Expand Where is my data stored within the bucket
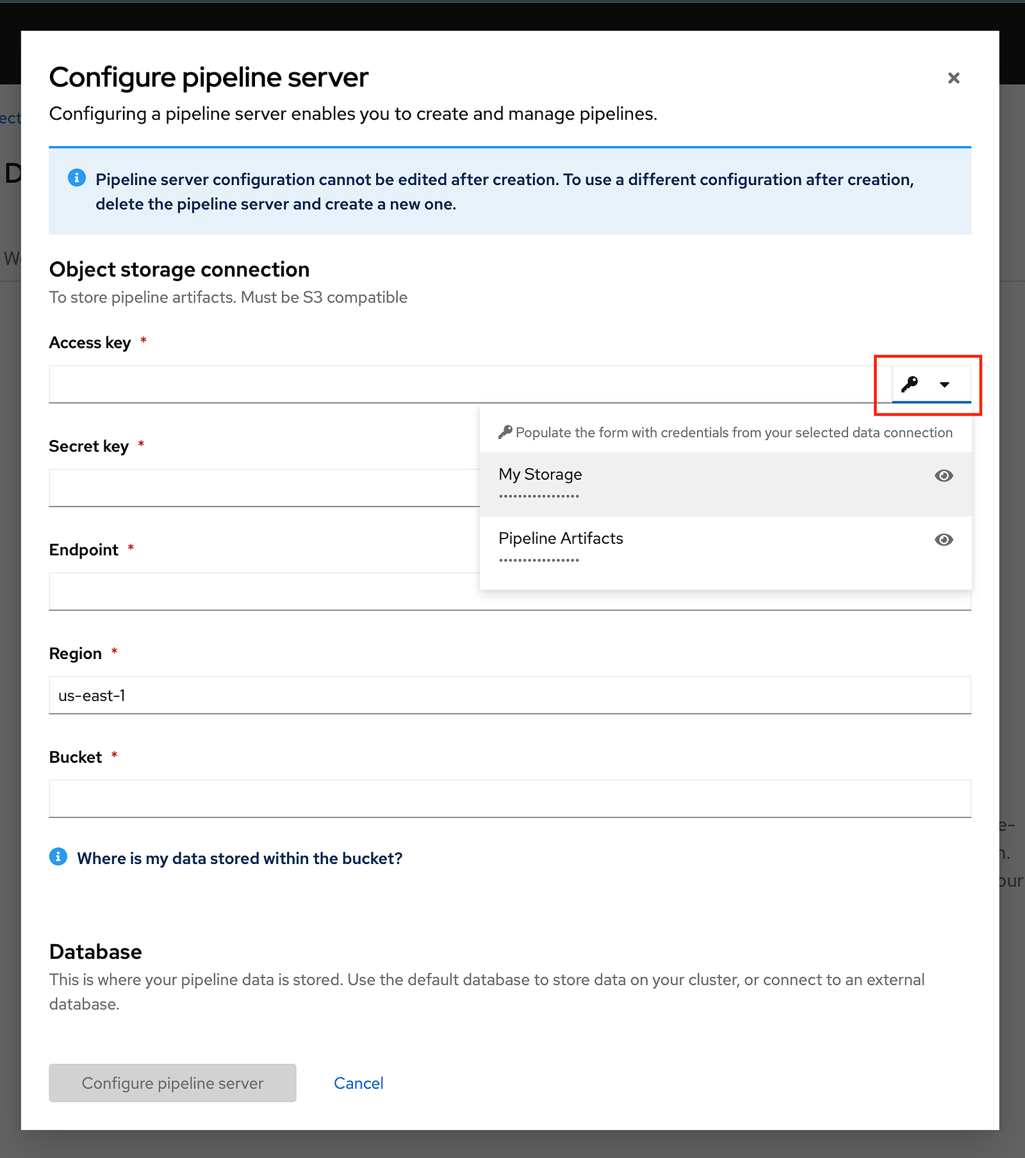Viewport: 1025px width, 1158px height. (x=240, y=858)
